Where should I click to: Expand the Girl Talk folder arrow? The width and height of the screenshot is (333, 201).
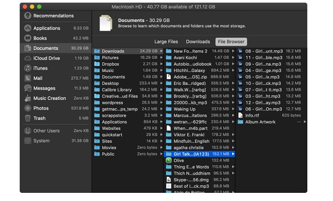tap(233, 154)
